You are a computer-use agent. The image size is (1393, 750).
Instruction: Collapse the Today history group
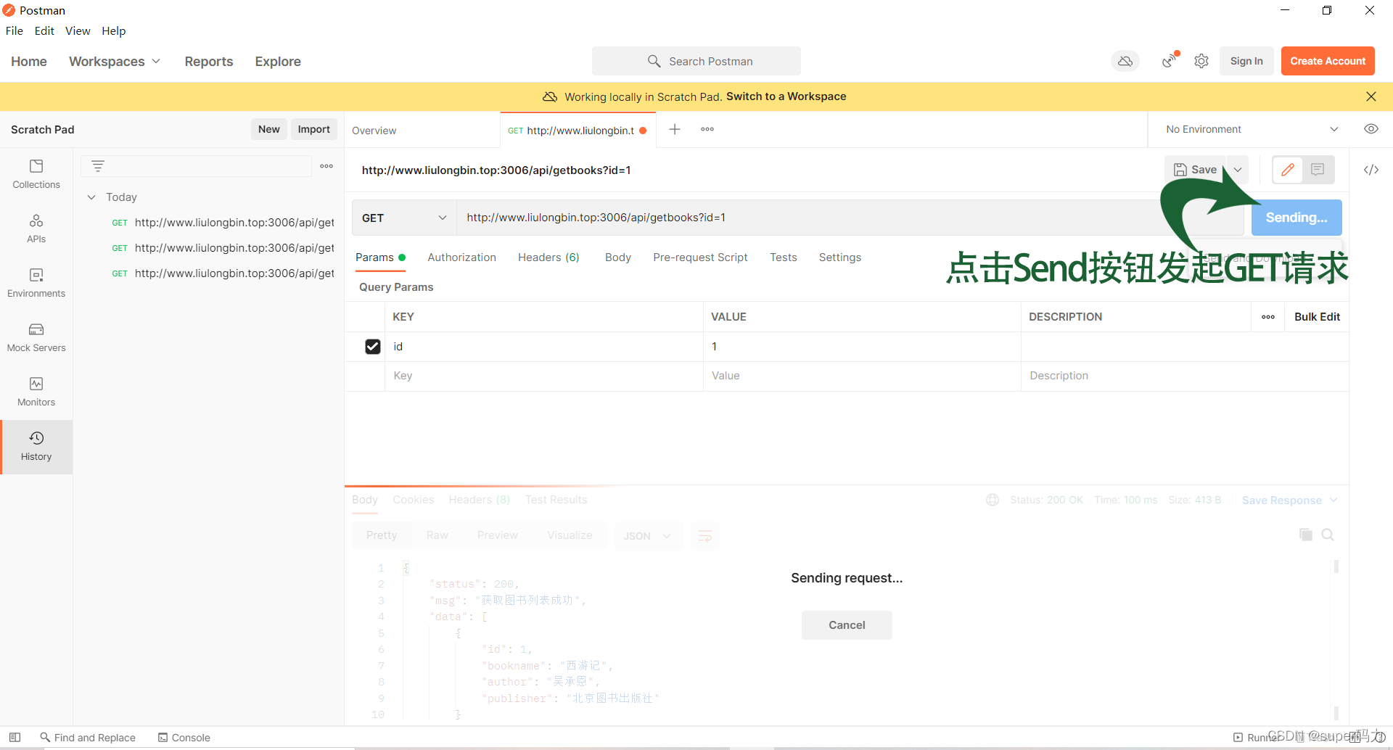pyautogui.click(x=91, y=197)
